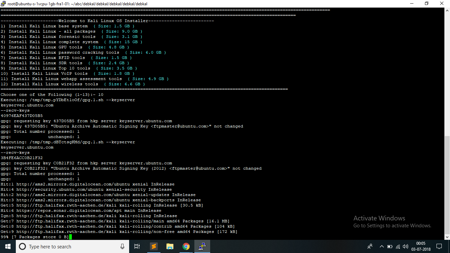Click option 11 webapp assessment tools line
The width and height of the screenshot is (450, 253).
pyautogui.click(x=85, y=79)
